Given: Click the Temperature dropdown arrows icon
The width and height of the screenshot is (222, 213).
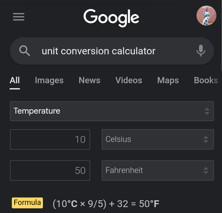Looking at the screenshot, I should (207, 111).
